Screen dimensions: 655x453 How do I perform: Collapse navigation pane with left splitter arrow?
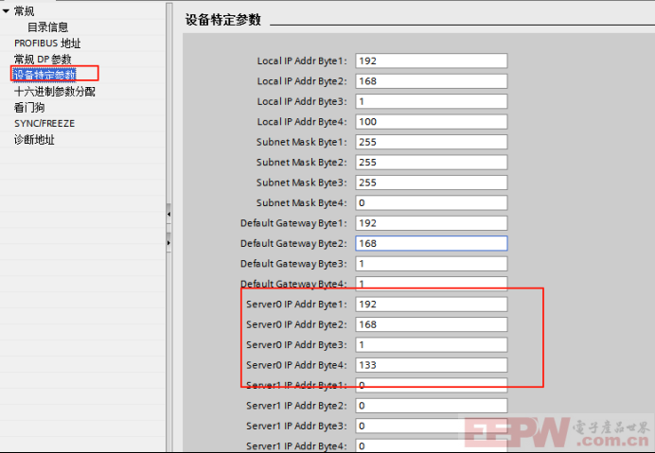coord(168,214)
